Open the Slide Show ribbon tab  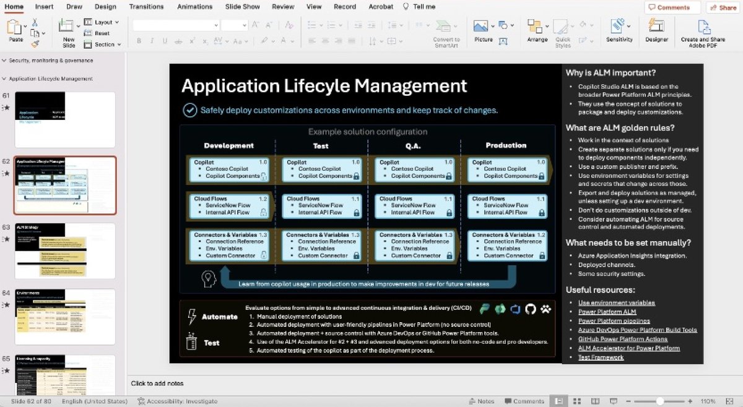click(242, 6)
